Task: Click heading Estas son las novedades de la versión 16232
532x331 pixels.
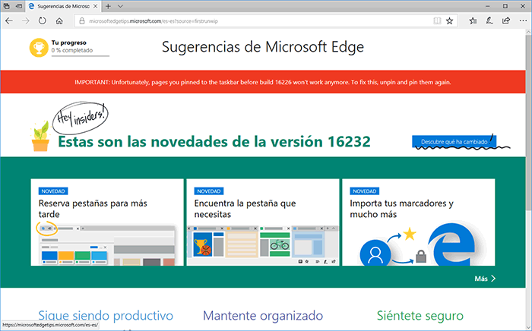Action: (x=214, y=142)
